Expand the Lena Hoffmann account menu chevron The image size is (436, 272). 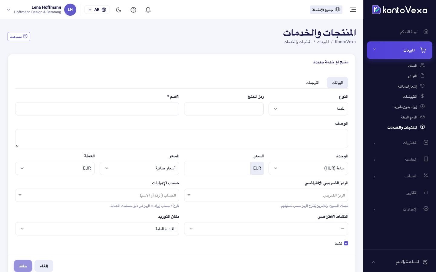(x=8, y=10)
